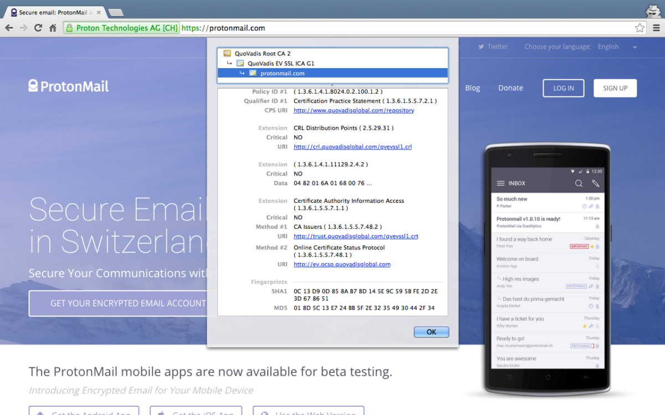Open the quovadisglobal.com/repository CPS link
The image size is (665, 415).
354,110
